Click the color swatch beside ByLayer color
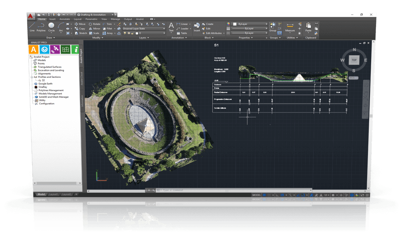 [235, 24]
